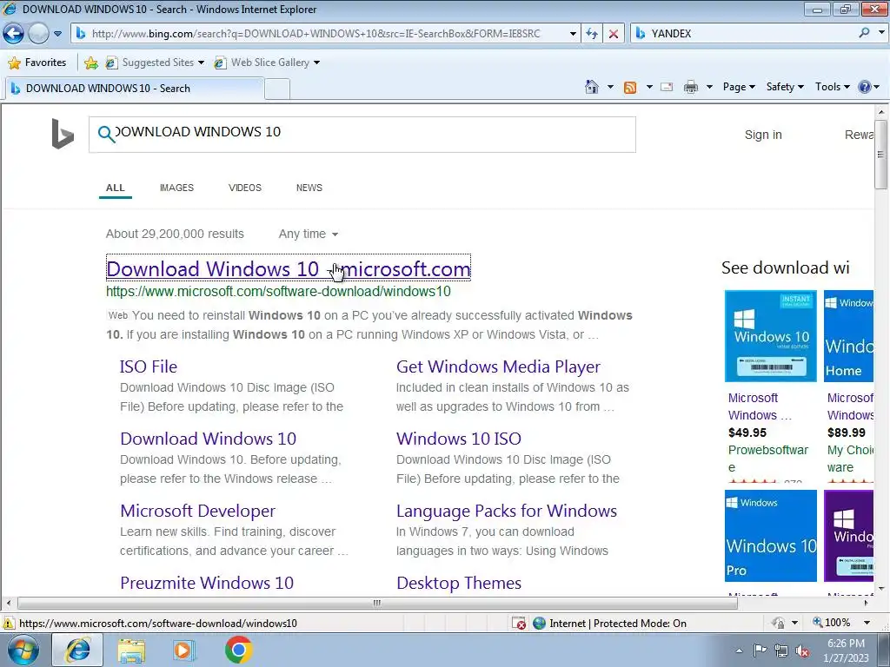Open the 100% zoom level control
The image size is (890, 667).
(x=840, y=623)
